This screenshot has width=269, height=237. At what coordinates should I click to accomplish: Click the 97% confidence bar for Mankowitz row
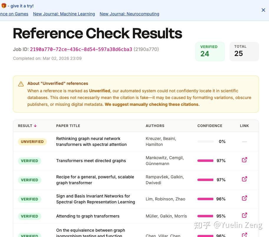point(205,161)
